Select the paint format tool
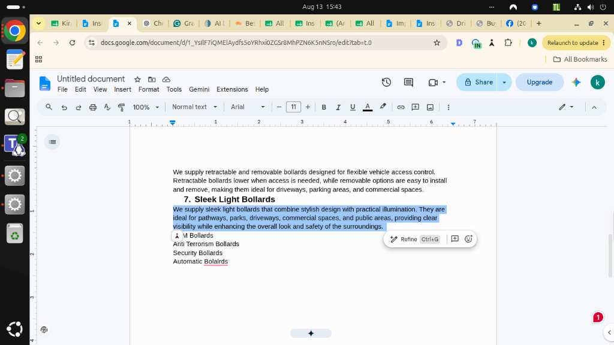 [121, 107]
